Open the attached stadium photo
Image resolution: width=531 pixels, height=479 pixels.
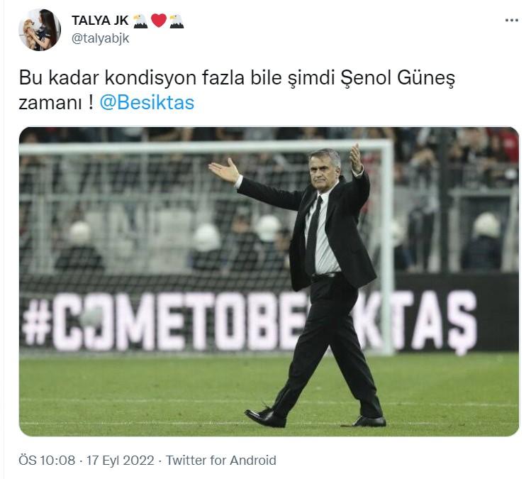click(269, 281)
